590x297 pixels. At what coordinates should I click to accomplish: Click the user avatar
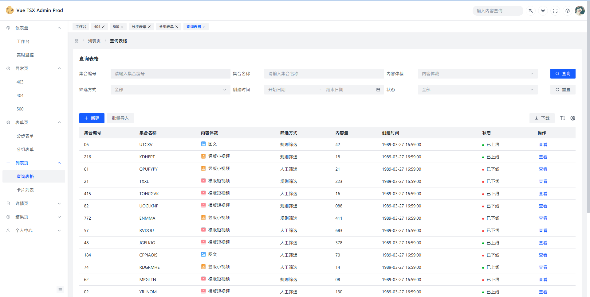[x=580, y=11]
